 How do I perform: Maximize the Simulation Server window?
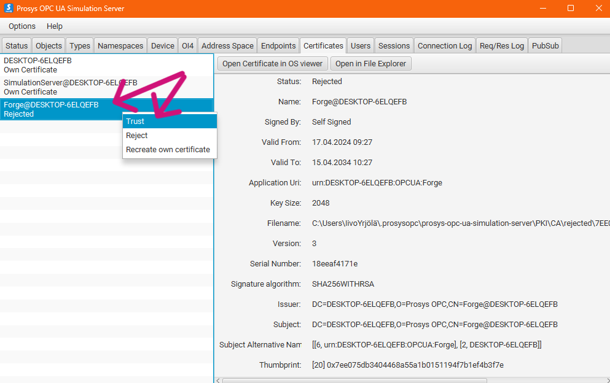571,8
